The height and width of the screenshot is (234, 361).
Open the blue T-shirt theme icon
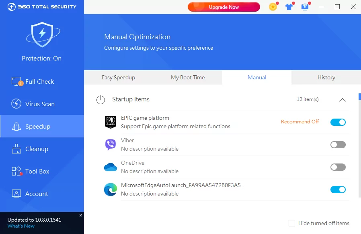click(289, 7)
